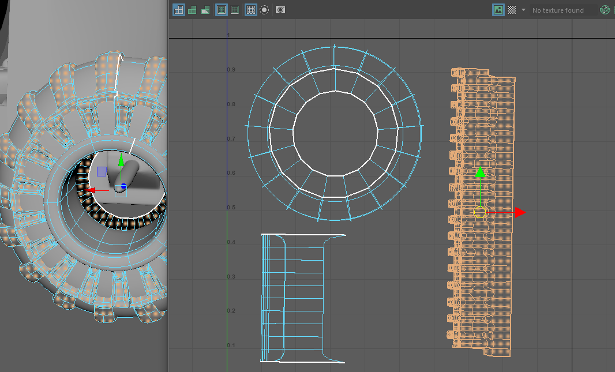The width and height of the screenshot is (615, 372).
Task: Click the No texture found field
Action: (557, 10)
